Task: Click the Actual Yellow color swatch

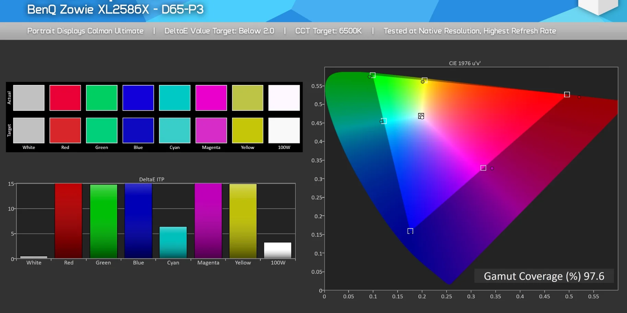Action: pos(248,98)
